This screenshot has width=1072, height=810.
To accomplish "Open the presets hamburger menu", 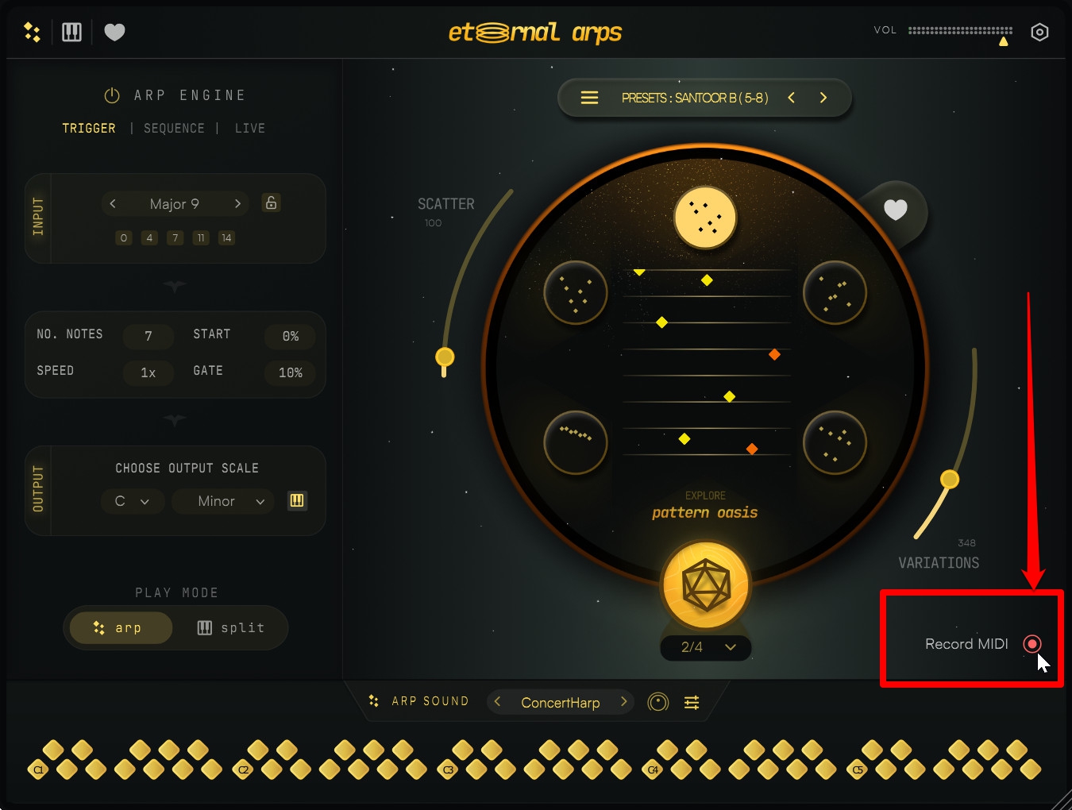I will pos(589,98).
